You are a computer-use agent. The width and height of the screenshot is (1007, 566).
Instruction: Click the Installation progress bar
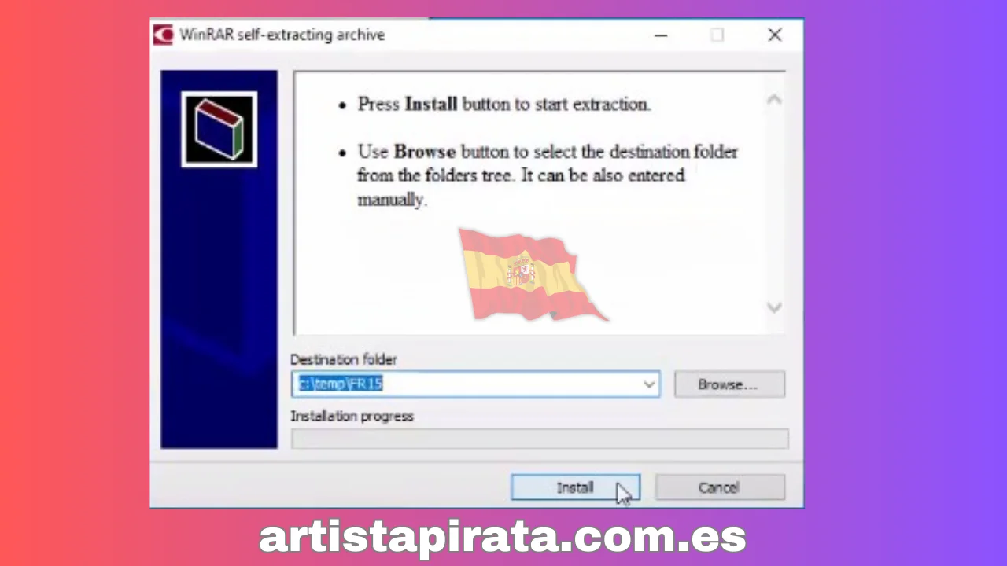pos(540,439)
